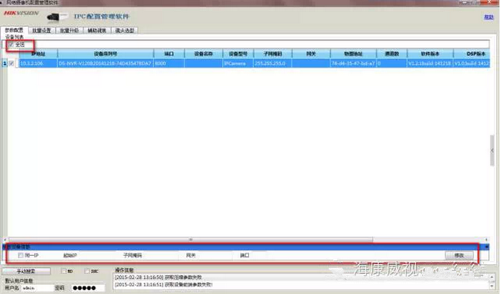The width and height of the screenshot is (501, 294).
Task: Click the 设备名称 column header
Action: 204,54
